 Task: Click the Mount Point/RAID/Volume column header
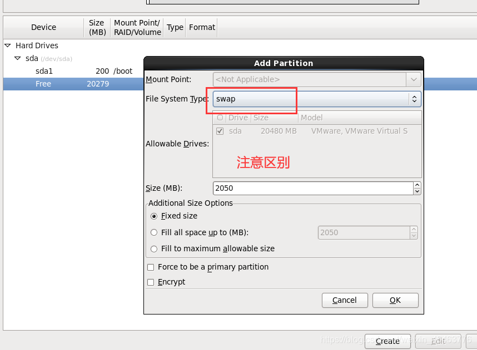pos(137,27)
